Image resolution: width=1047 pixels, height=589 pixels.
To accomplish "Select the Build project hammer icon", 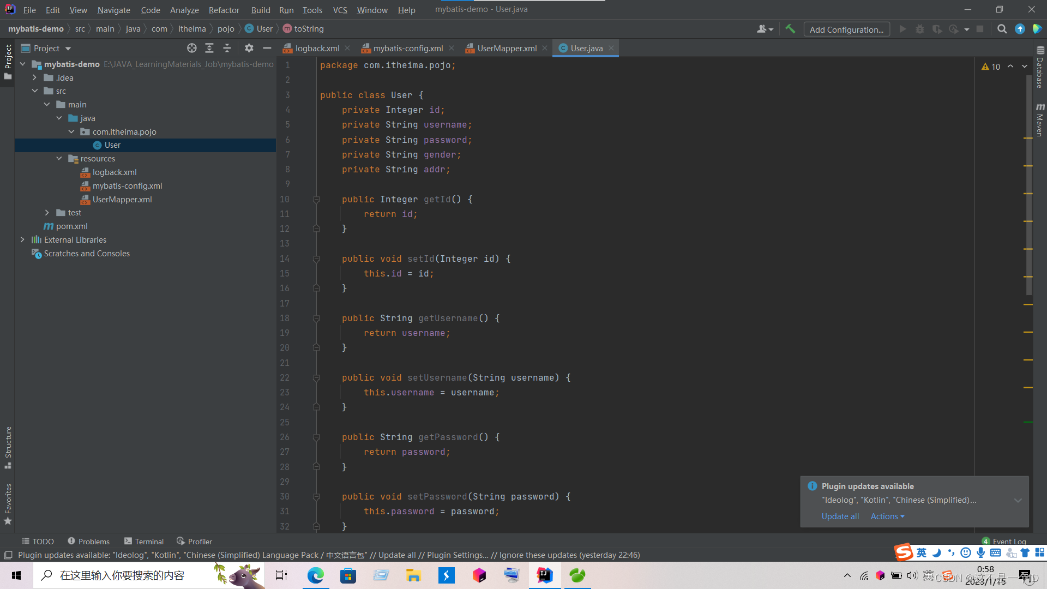I will (x=790, y=29).
